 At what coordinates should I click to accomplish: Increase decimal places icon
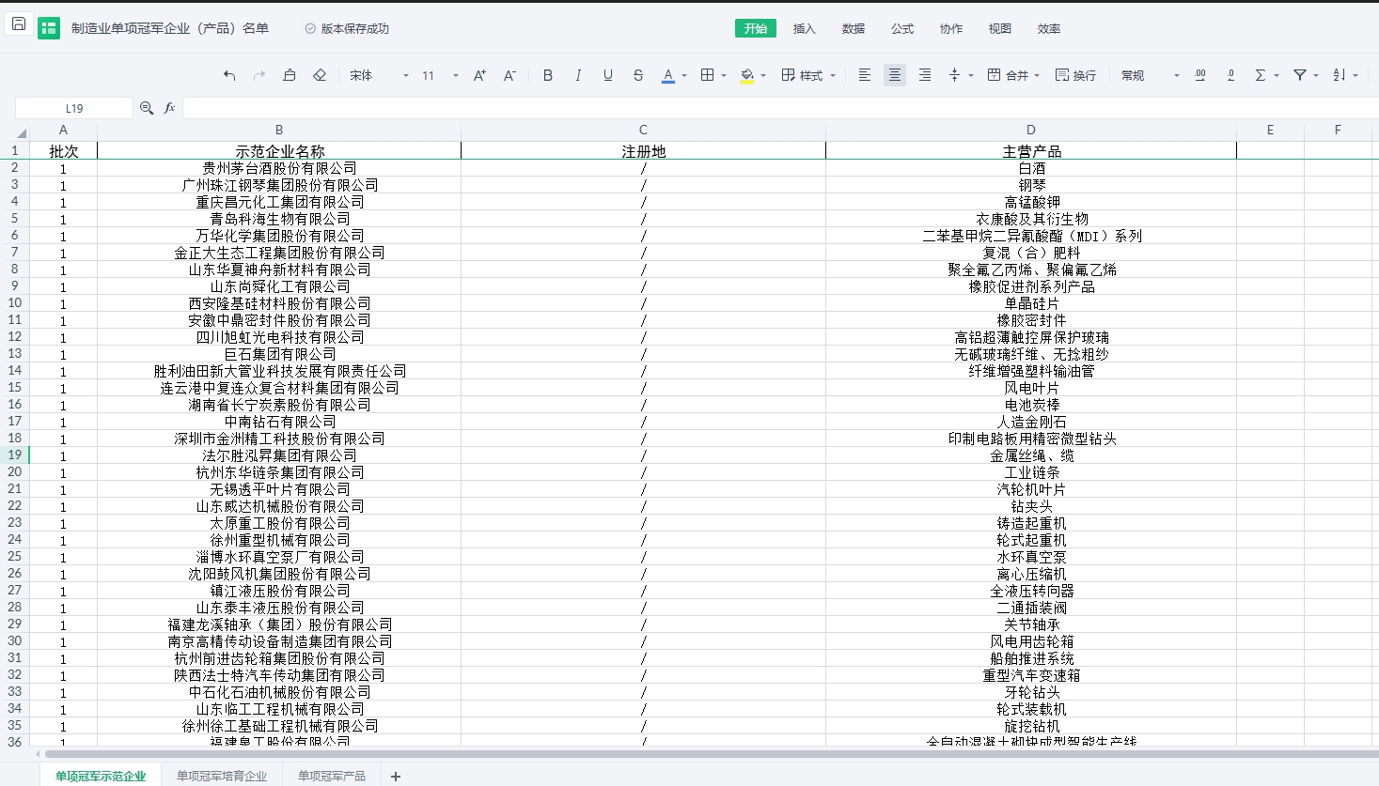[x=1200, y=75]
